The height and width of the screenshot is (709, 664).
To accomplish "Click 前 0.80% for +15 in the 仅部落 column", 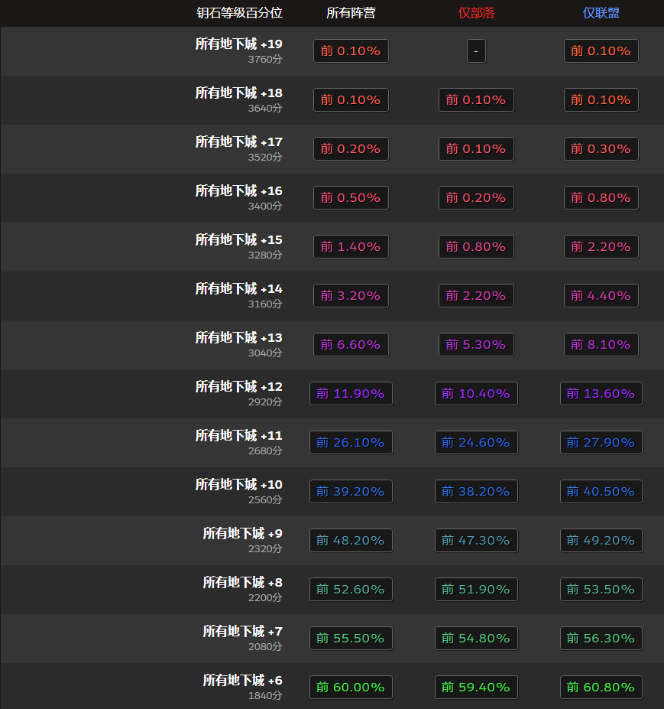I will pos(476,247).
